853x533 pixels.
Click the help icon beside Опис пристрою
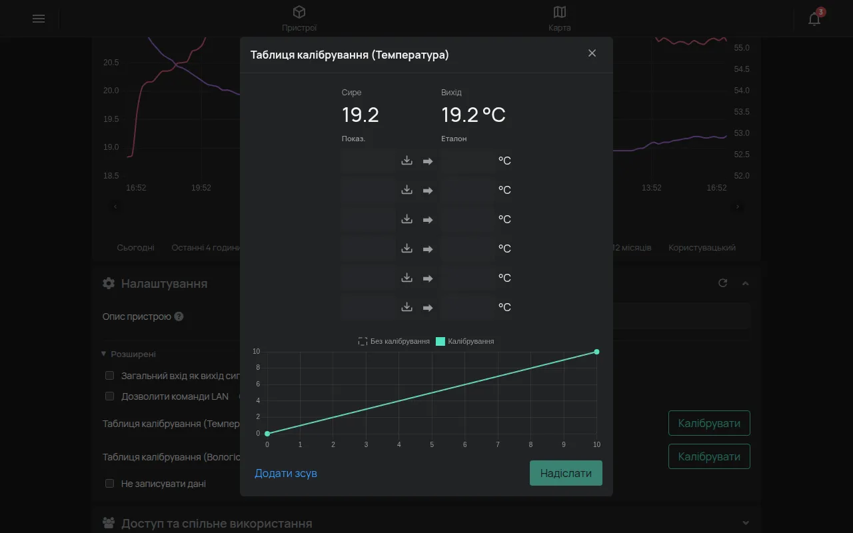pos(179,316)
